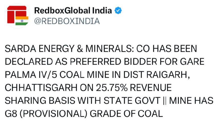The height and width of the screenshot is (125, 218).
Task: Click the words COAL MINE
Action: pyautogui.click(x=84, y=75)
